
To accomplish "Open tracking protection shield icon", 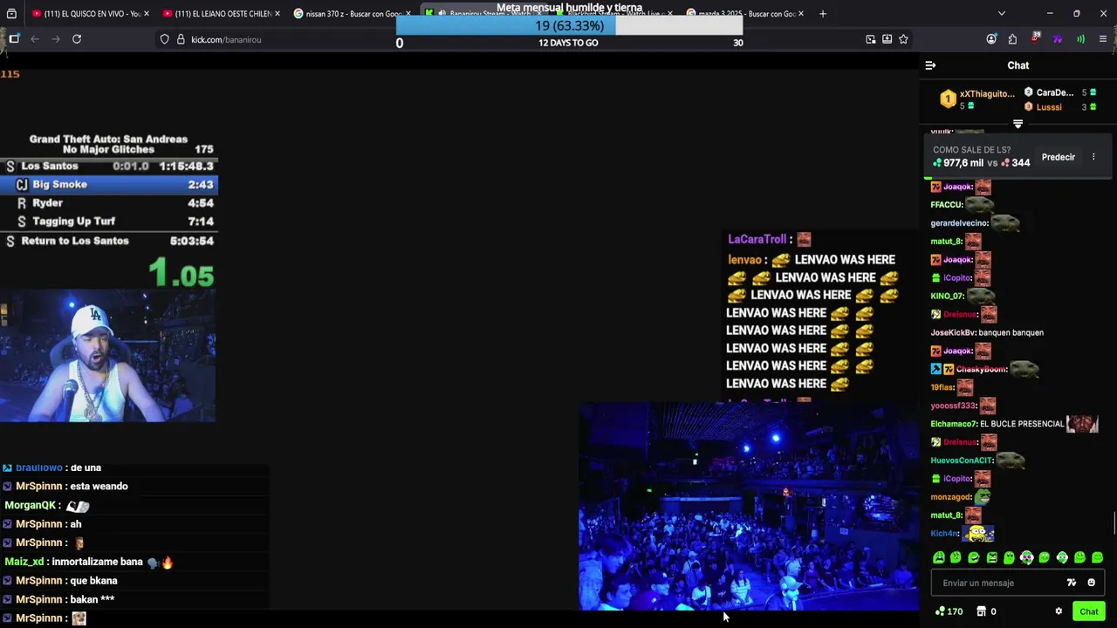I will [164, 39].
